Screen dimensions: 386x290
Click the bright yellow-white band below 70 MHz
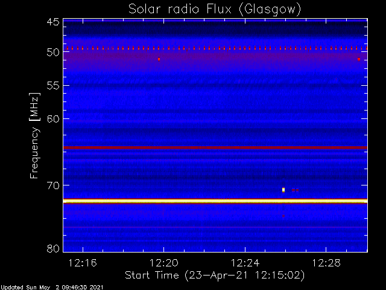(215, 201)
